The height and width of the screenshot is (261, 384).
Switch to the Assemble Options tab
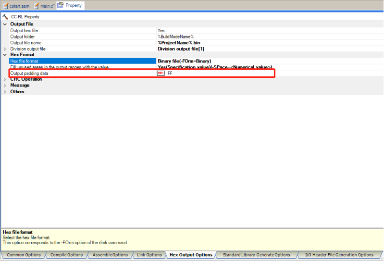pos(110,255)
